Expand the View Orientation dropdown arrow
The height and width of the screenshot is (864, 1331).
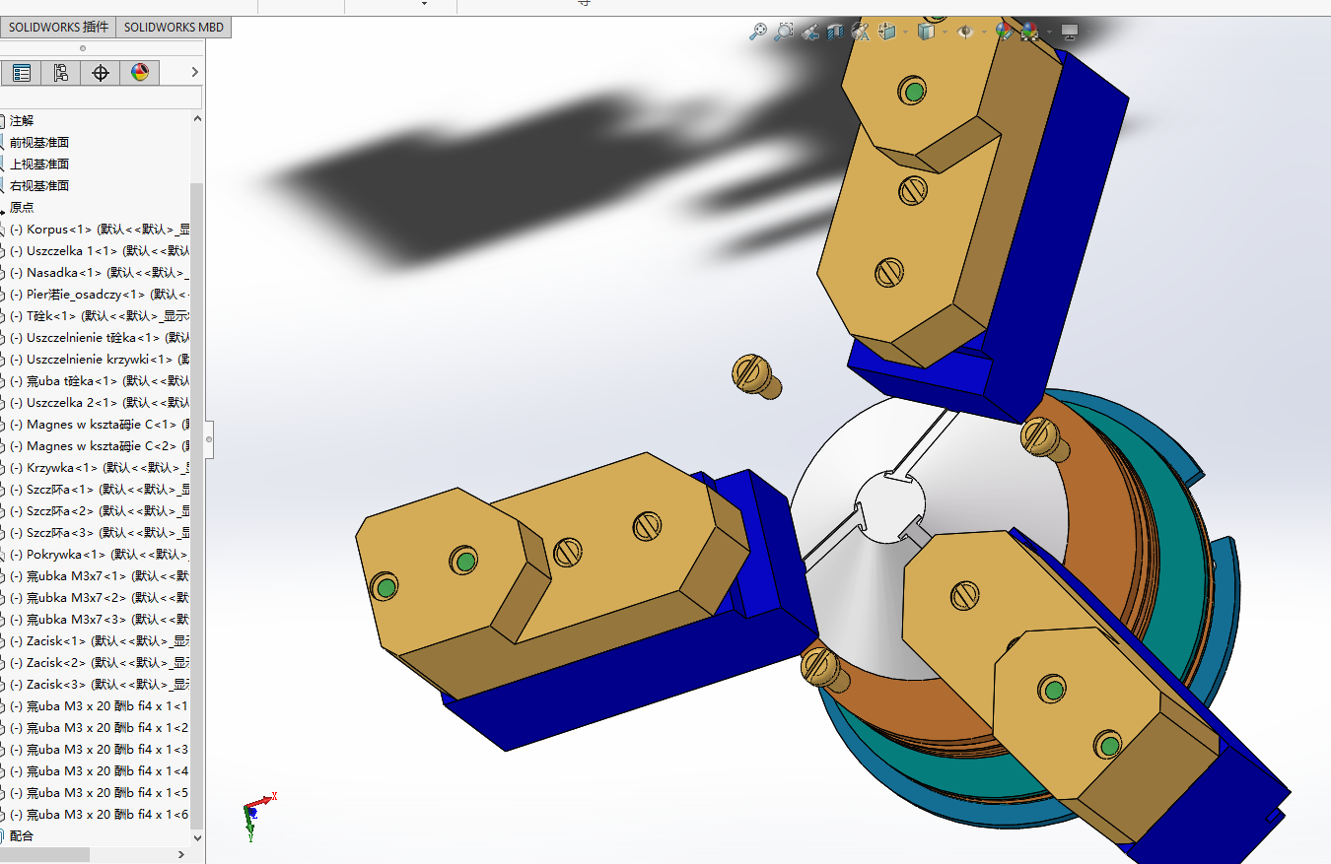(903, 33)
